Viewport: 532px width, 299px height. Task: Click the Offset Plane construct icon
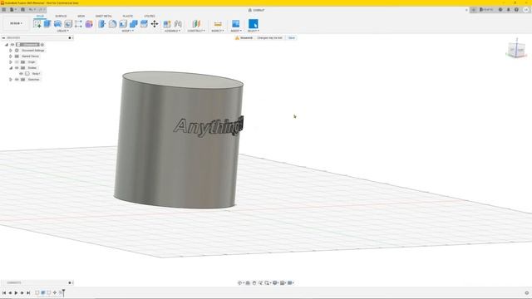196,24
